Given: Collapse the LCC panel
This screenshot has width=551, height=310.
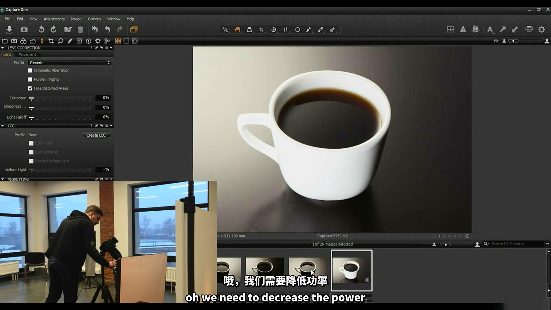Looking at the screenshot, I should click(3, 126).
